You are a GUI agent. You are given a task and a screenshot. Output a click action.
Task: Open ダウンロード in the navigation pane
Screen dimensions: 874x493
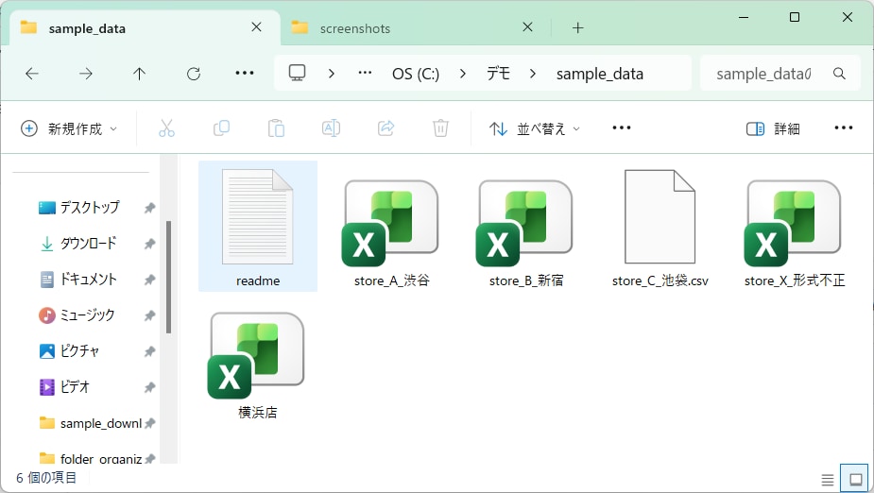coord(88,244)
